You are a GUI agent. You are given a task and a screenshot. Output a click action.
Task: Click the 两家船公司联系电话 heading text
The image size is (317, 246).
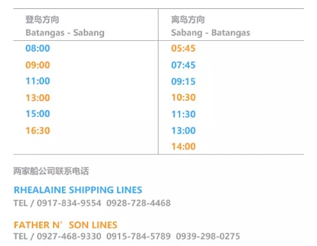point(51,171)
